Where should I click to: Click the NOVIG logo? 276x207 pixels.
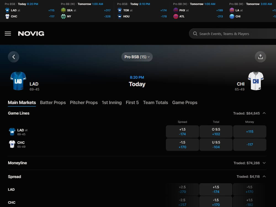(31, 33)
